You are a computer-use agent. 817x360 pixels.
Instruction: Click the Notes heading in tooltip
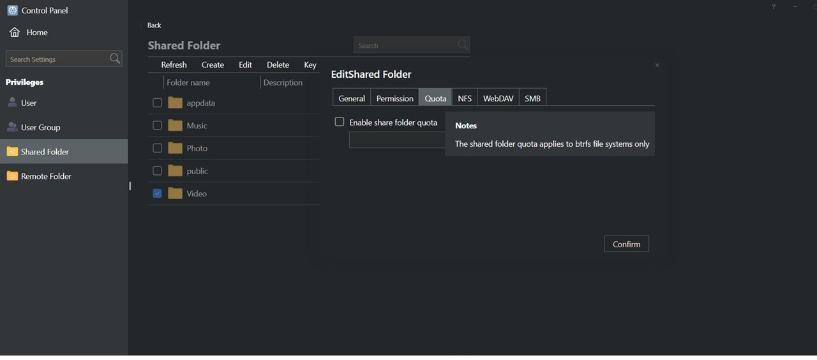[466, 126]
